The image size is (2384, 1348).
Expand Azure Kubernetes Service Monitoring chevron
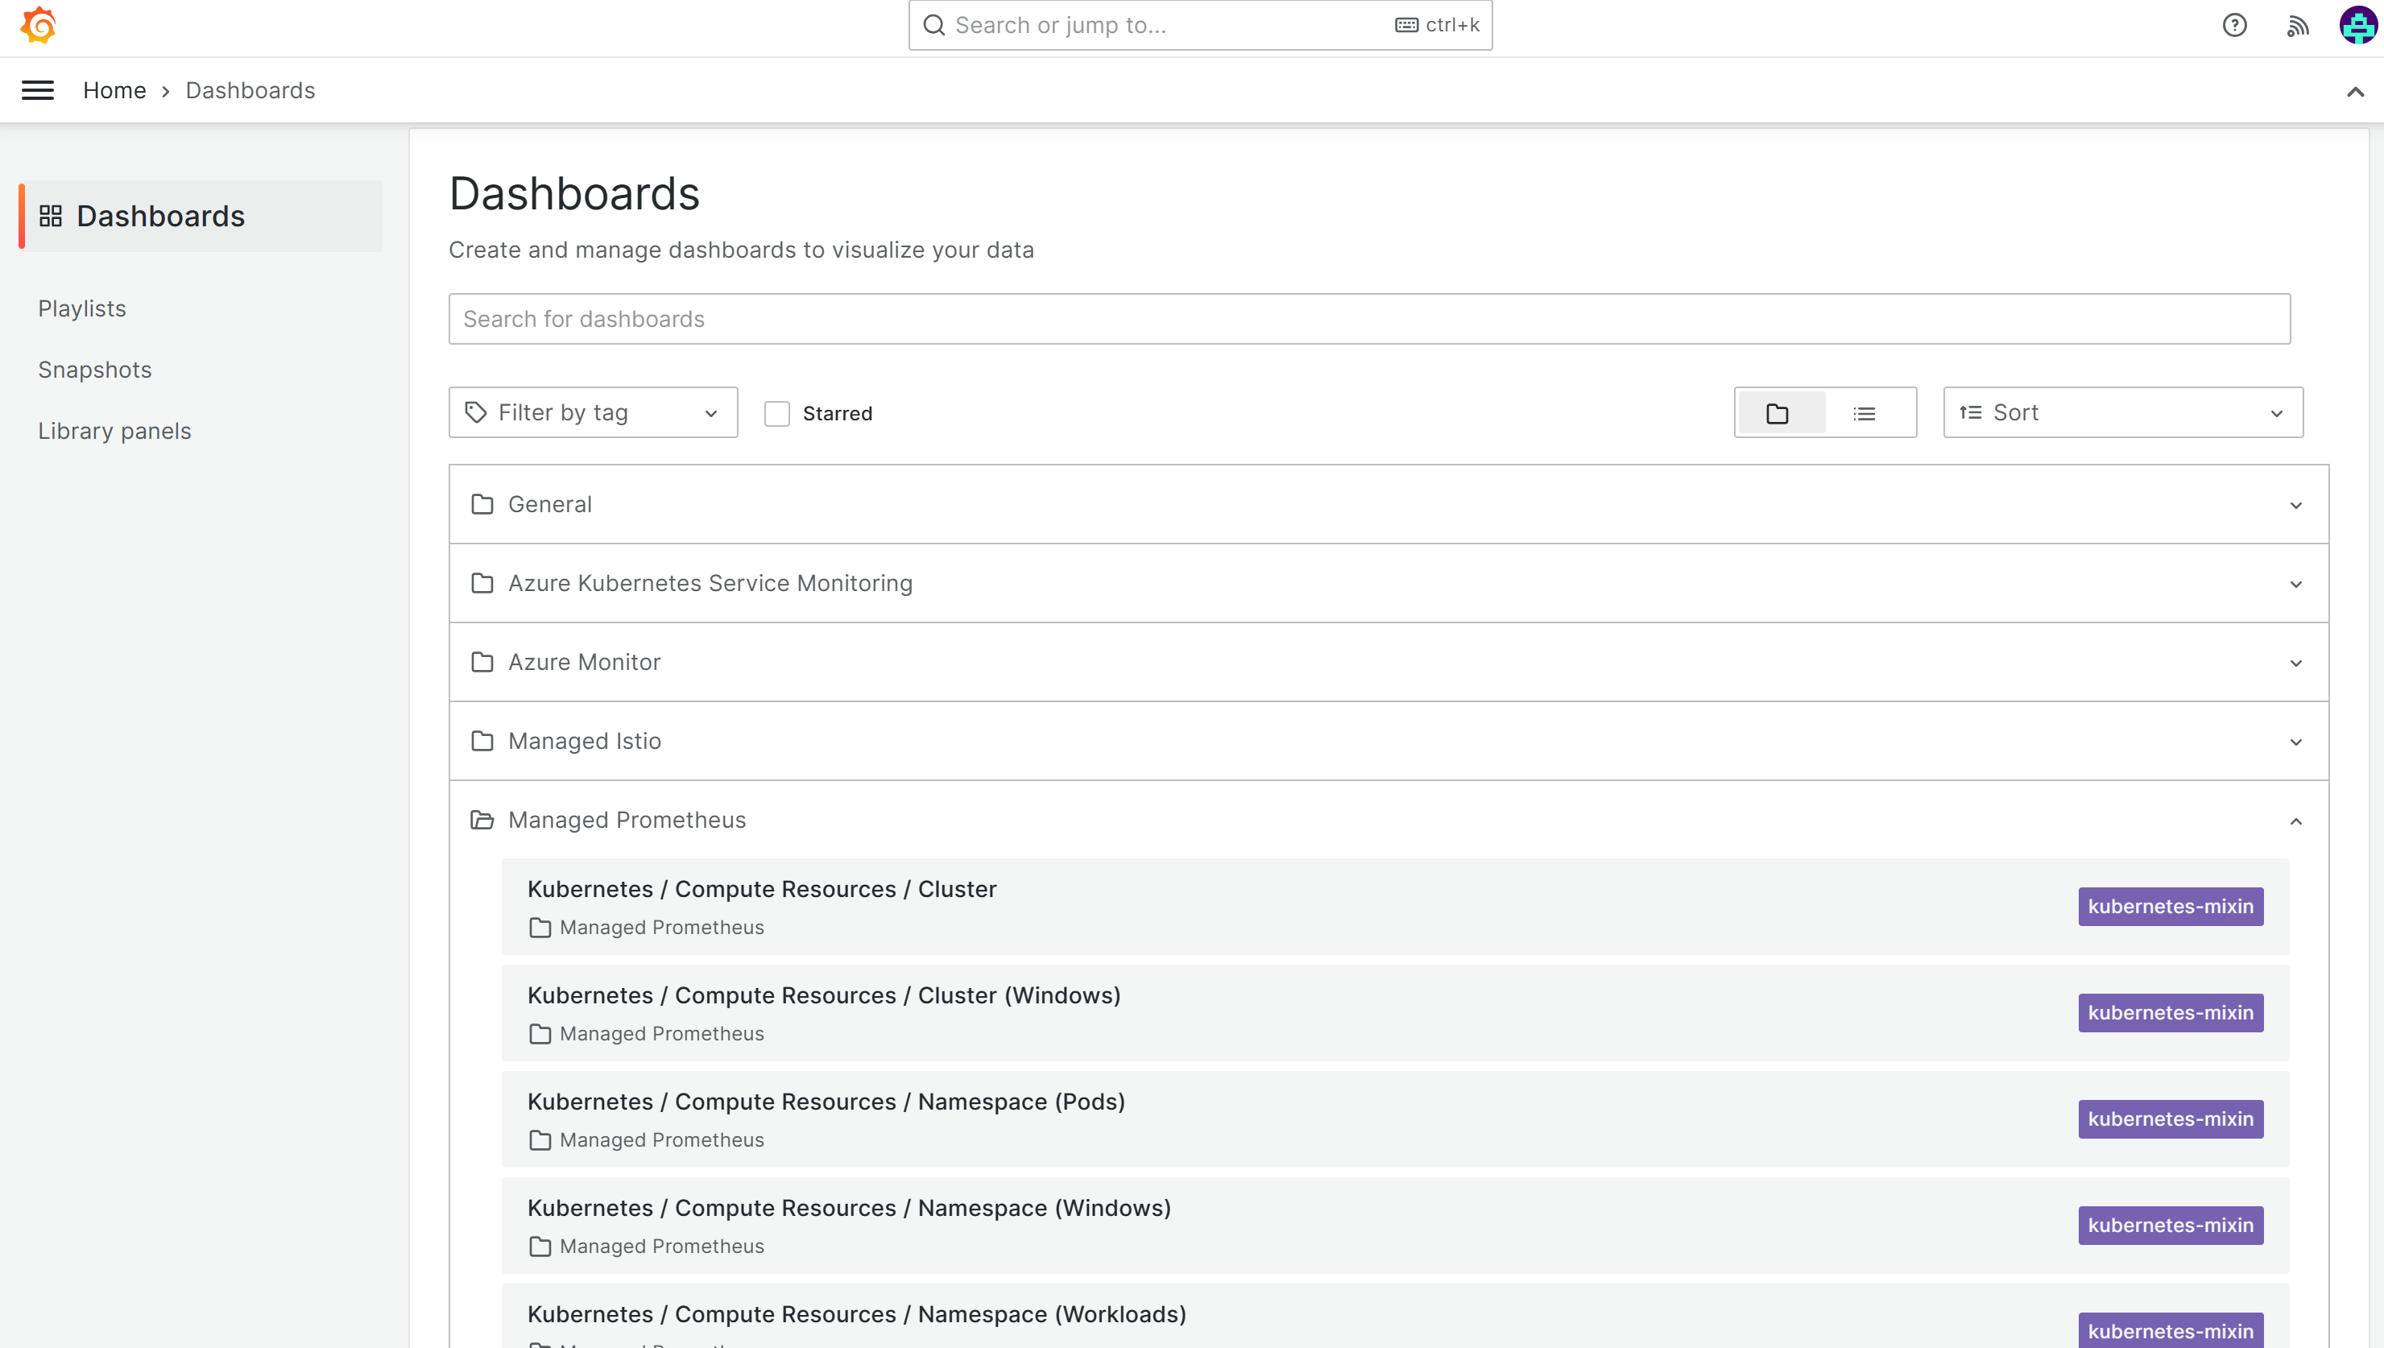[2296, 584]
